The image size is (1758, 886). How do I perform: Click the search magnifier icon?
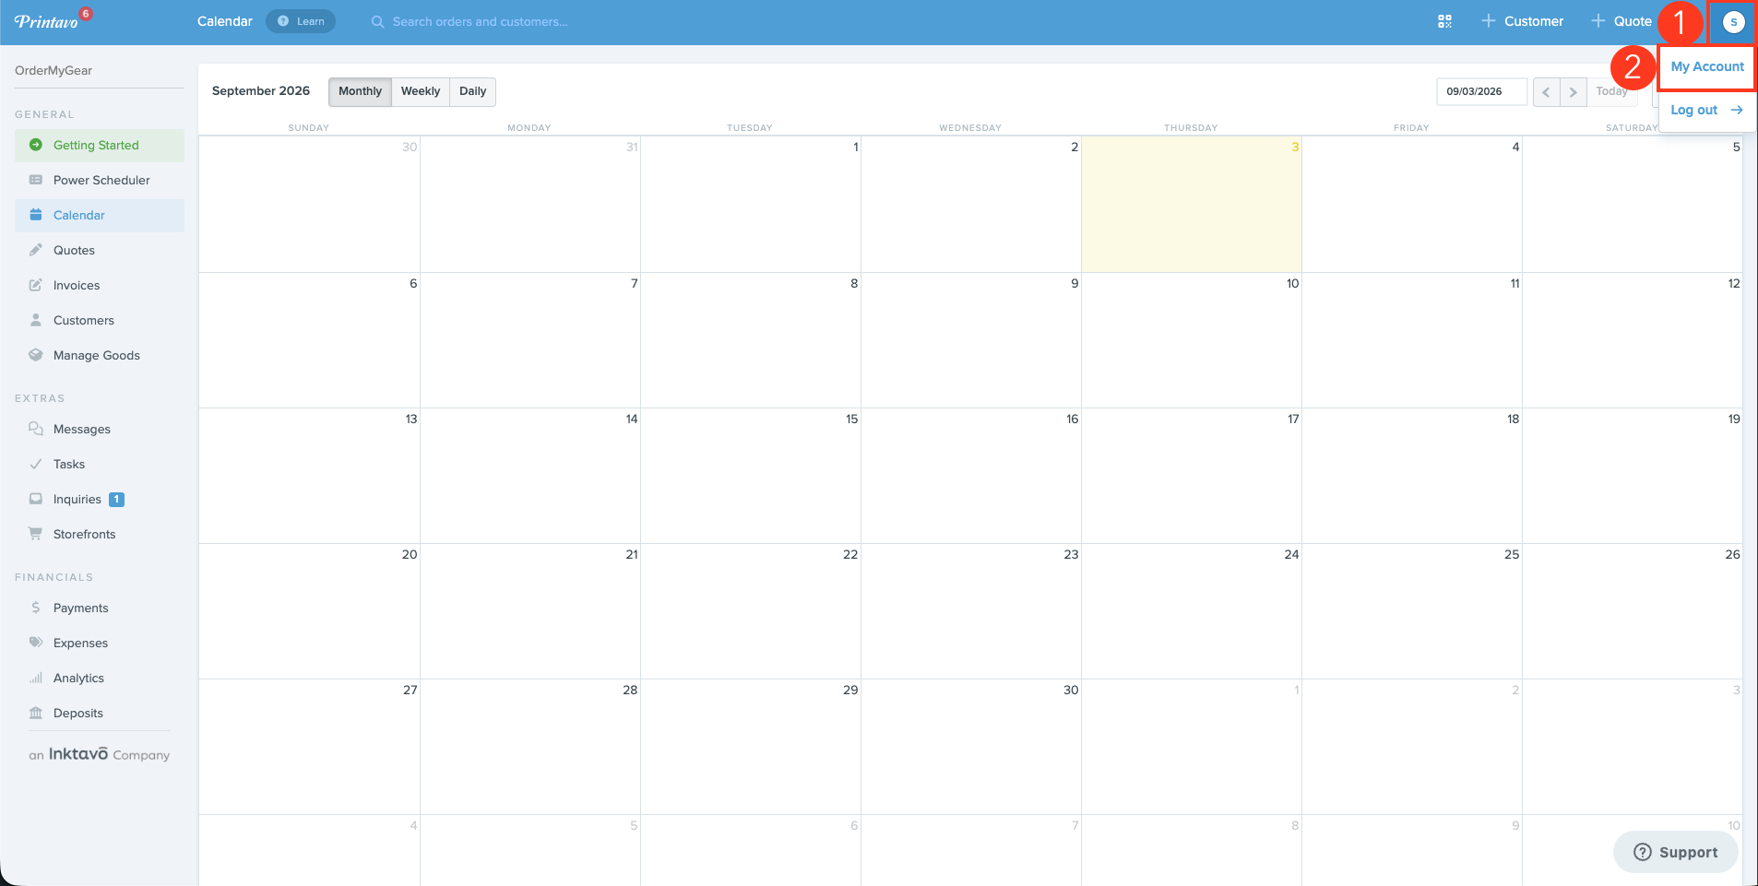pos(377,21)
